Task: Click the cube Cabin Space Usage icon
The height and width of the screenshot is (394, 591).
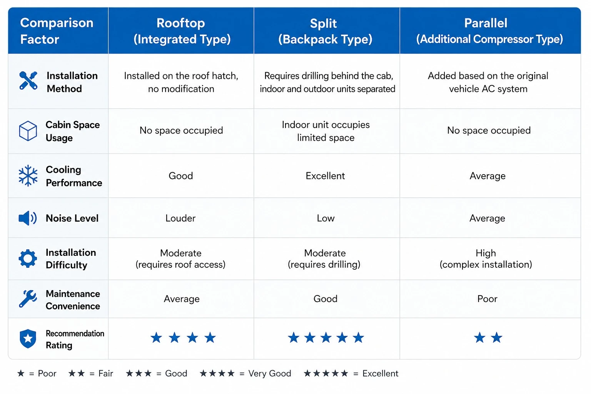Action: coord(28,131)
